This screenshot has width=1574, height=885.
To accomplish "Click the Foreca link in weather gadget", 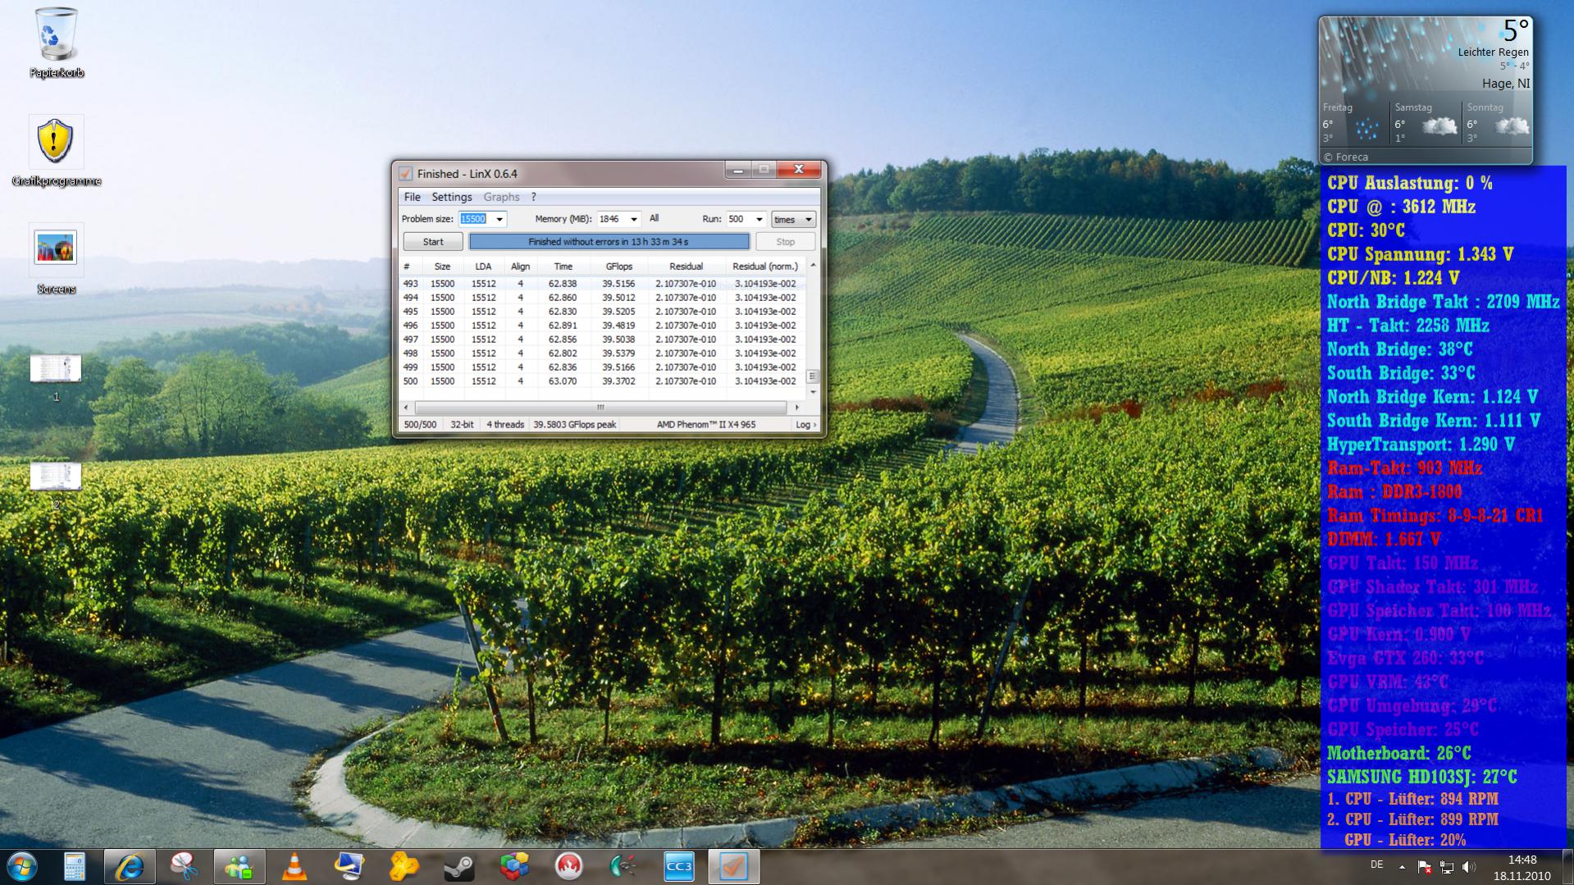I will 1345,157.
